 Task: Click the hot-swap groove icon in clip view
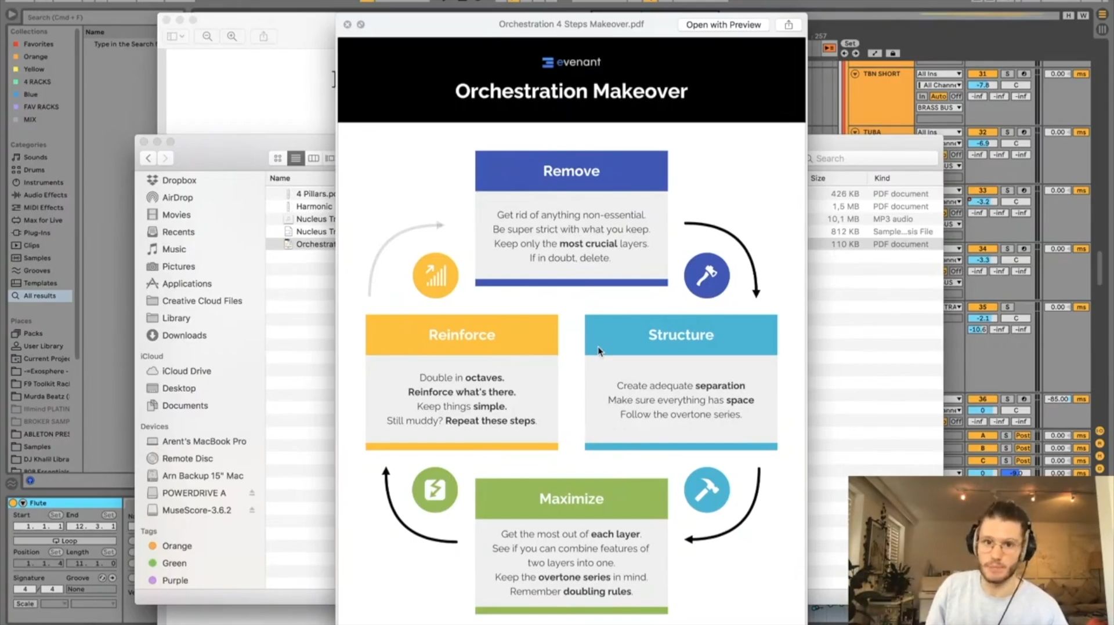click(x=102, y=578)
